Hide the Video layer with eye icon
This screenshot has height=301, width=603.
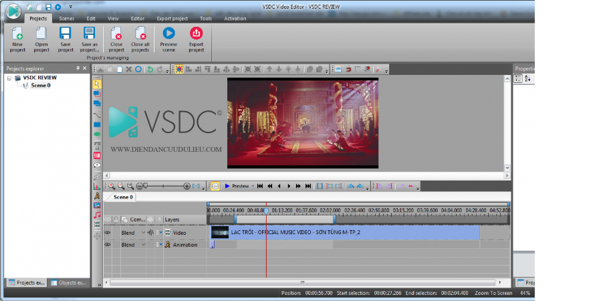pos(108,233)
